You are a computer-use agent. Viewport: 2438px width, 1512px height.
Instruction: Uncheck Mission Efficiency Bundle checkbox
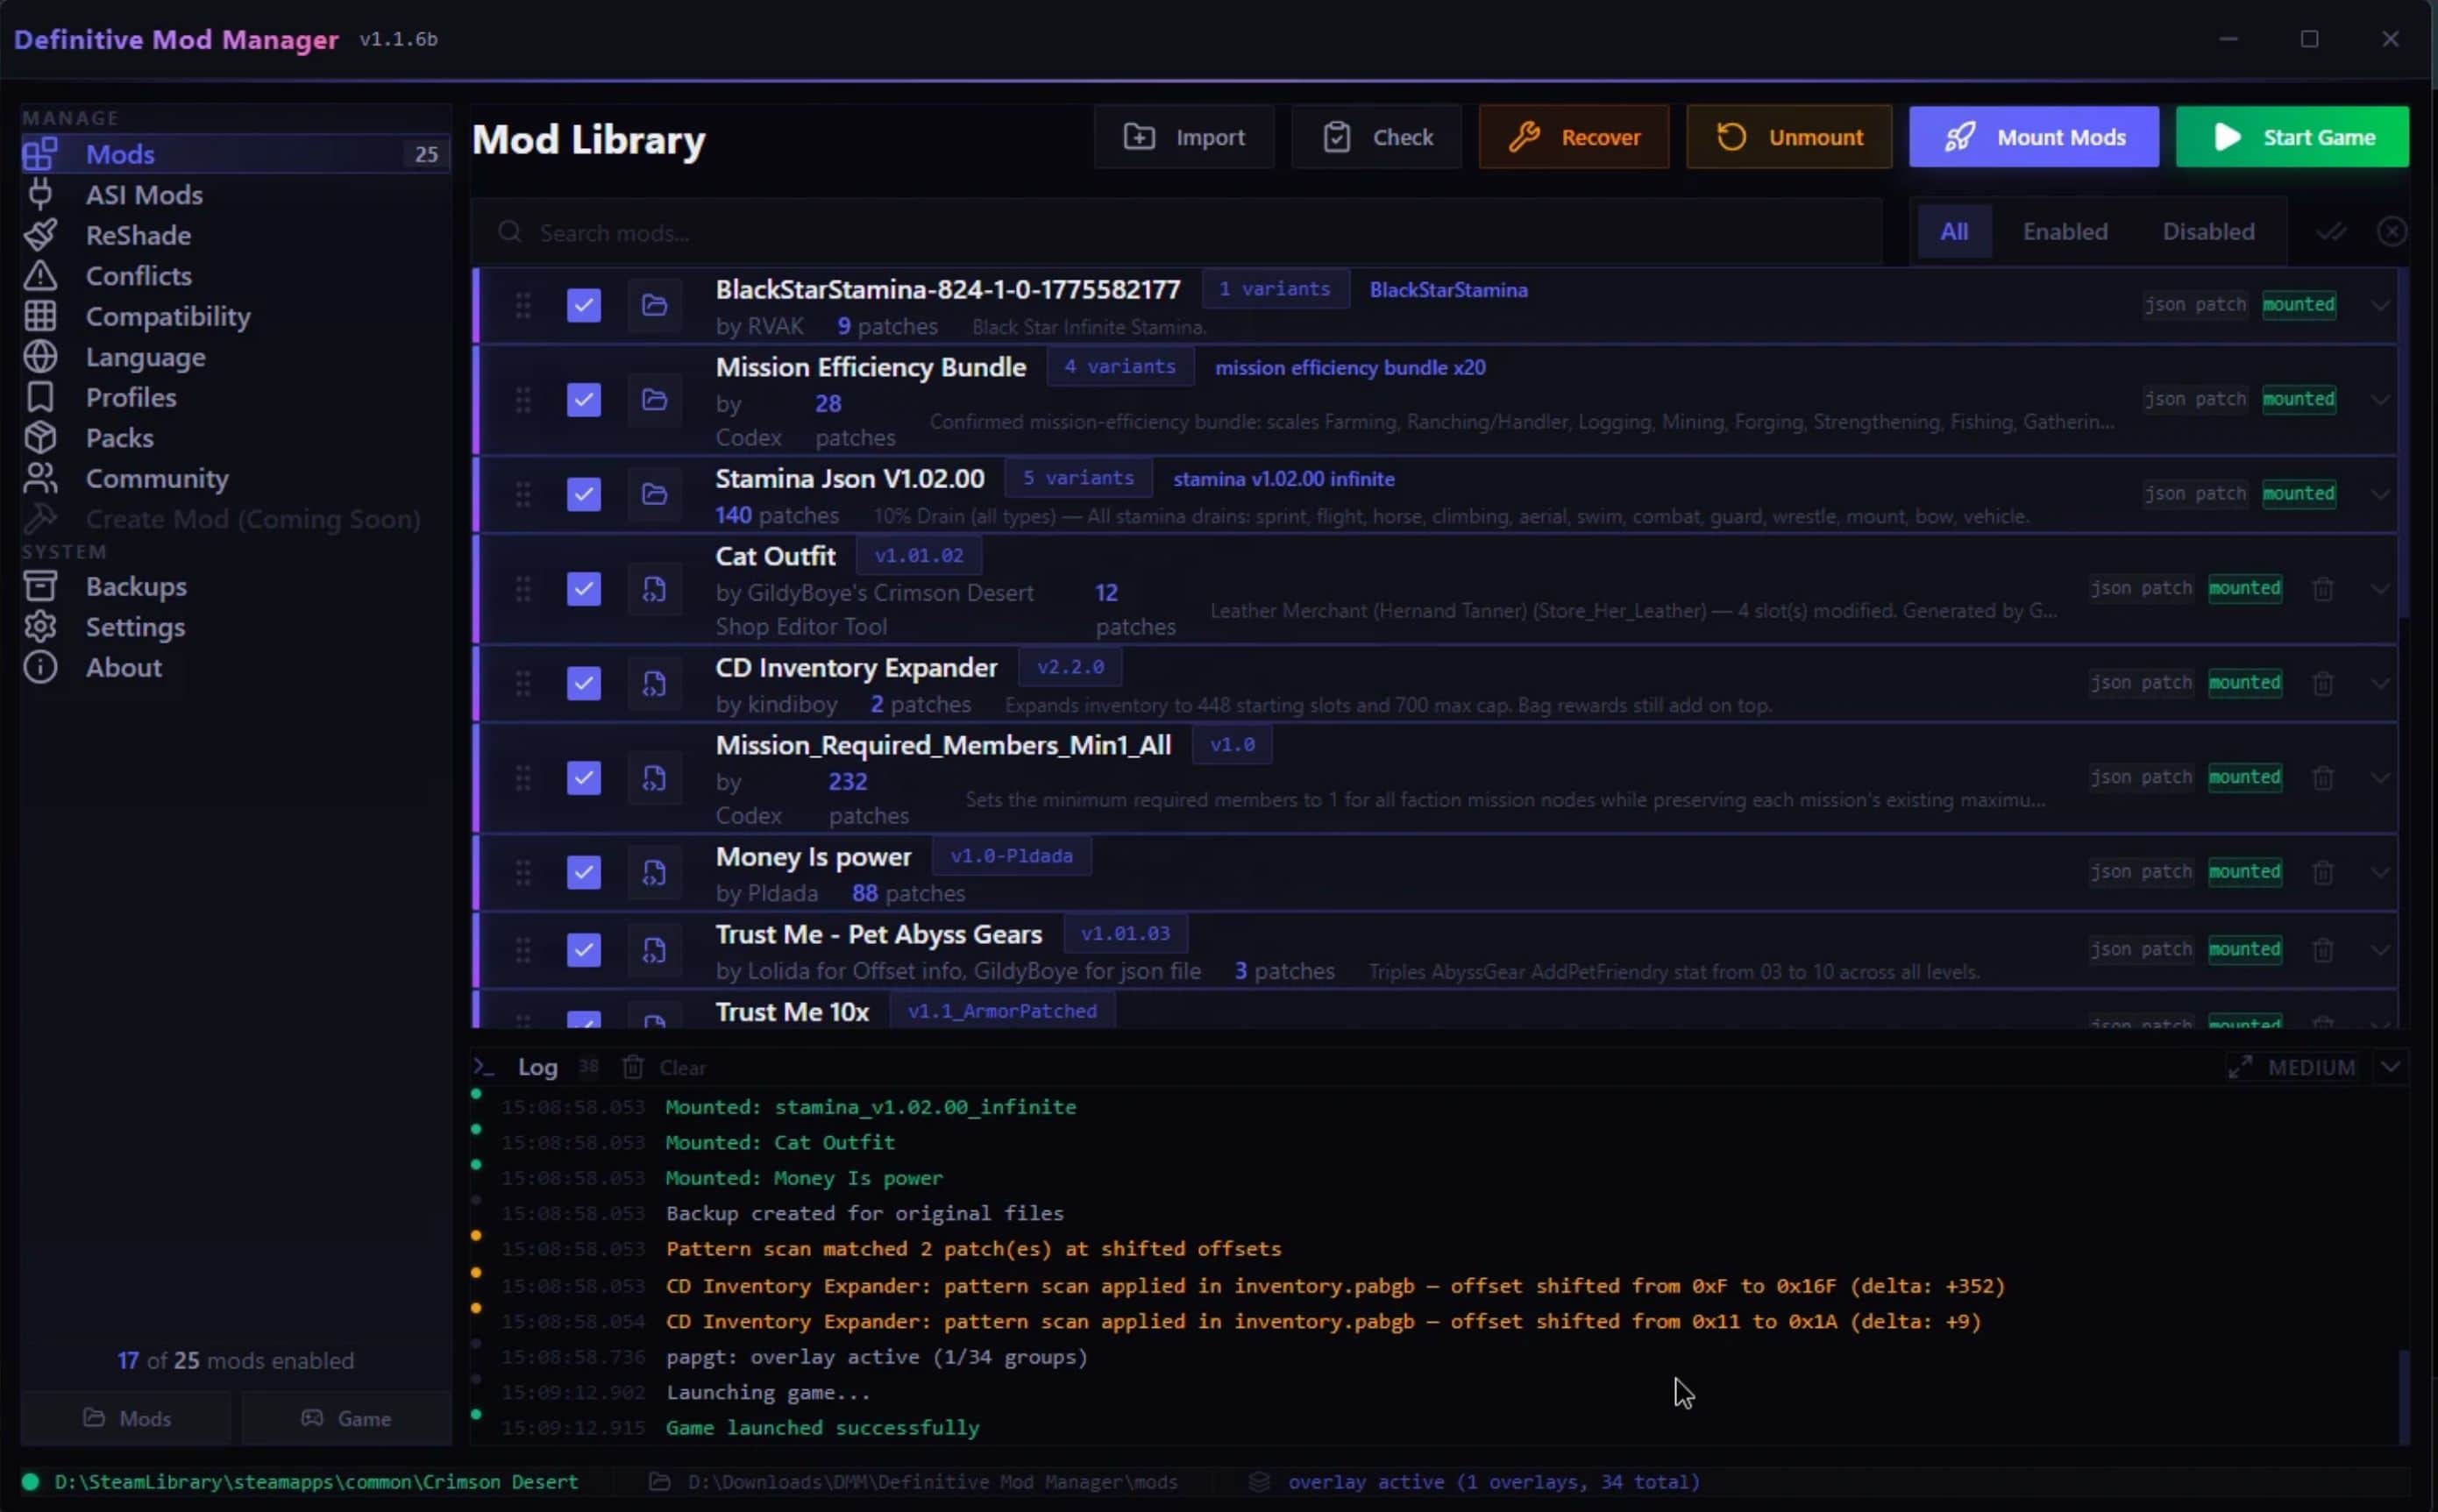(x=583, y=400)
